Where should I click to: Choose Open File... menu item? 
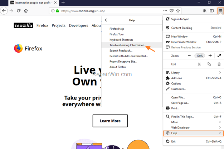pyautogui.click(x=194, y=97)
